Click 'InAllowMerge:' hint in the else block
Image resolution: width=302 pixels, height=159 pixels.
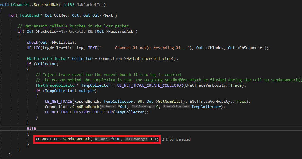(136, 139)
